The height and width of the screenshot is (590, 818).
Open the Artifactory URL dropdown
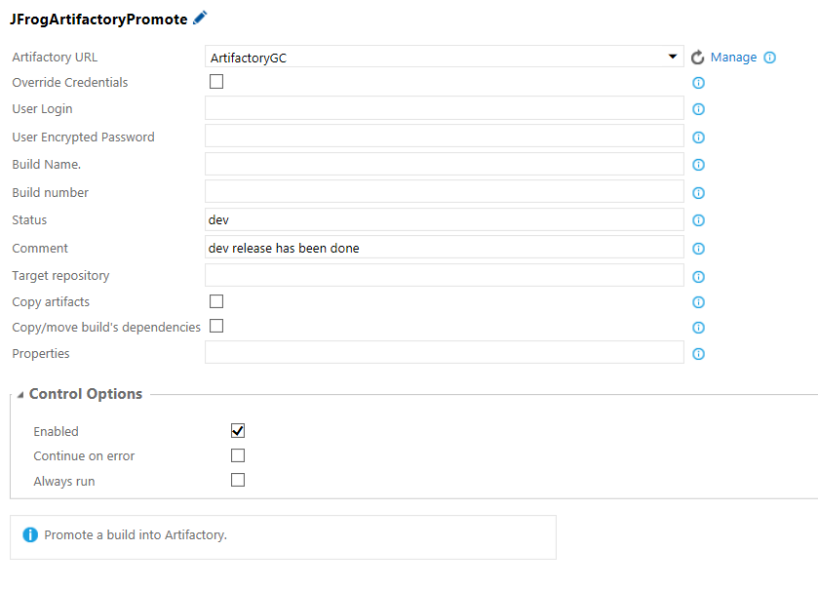point(444,57)
